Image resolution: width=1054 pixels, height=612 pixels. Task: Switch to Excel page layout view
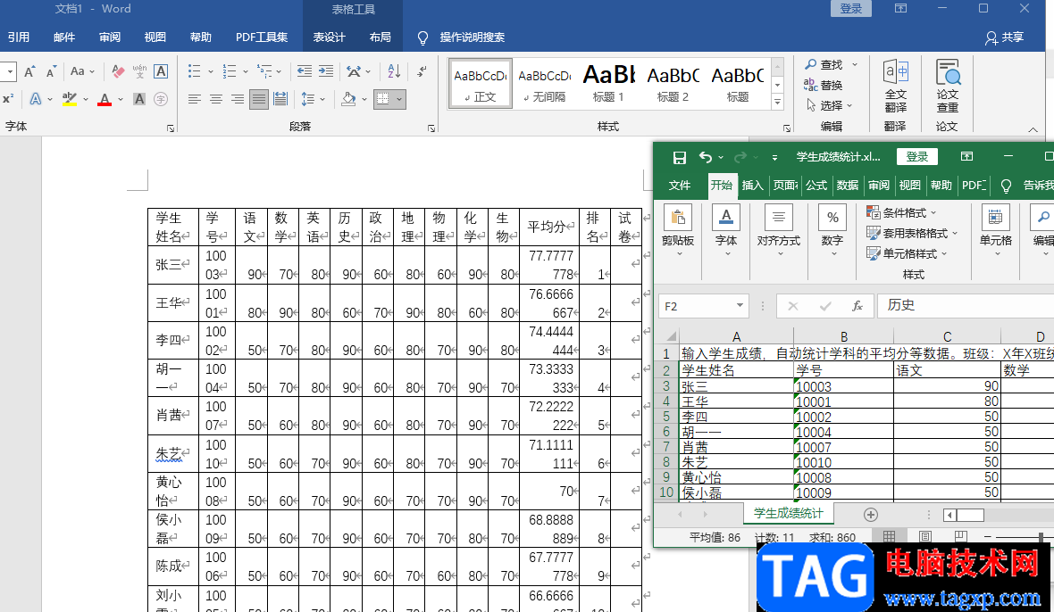click(924, 537)
